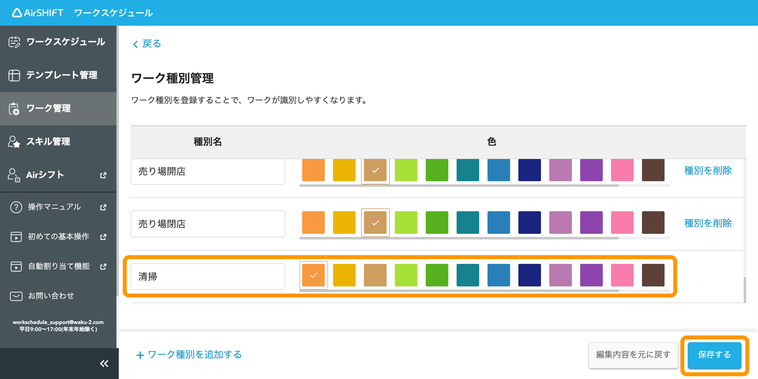758x379 pixels.
Task: Go back via 戻る link
Action: [x=147, y=44]
